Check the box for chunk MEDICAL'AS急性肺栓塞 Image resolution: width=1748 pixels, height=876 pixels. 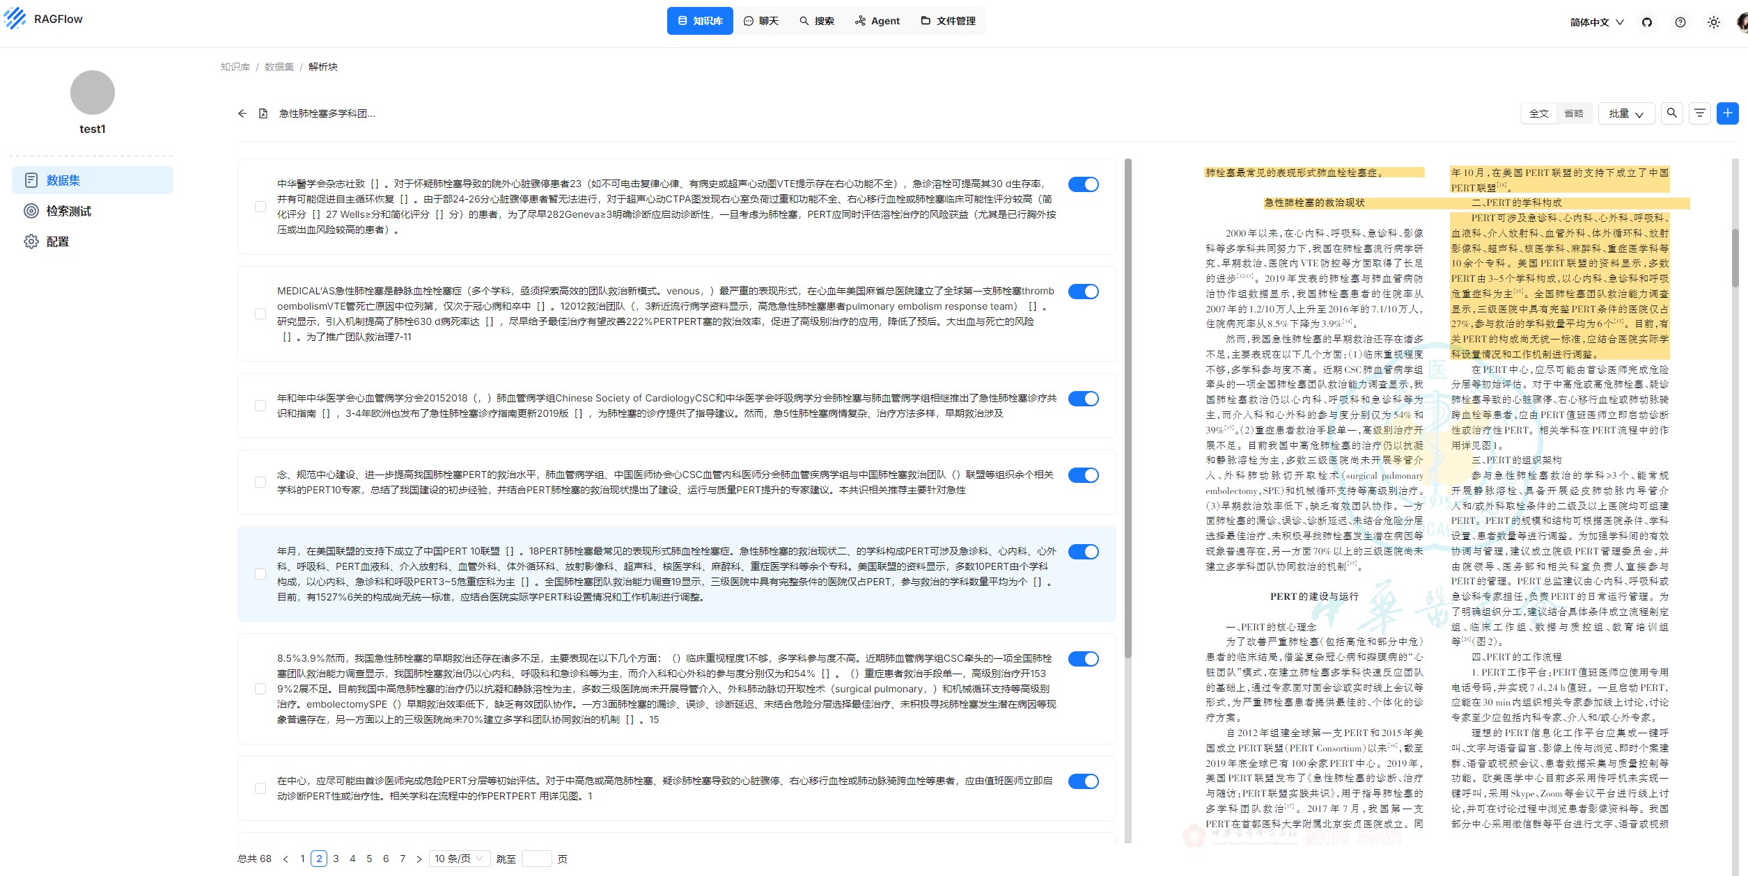pos(260,314)
